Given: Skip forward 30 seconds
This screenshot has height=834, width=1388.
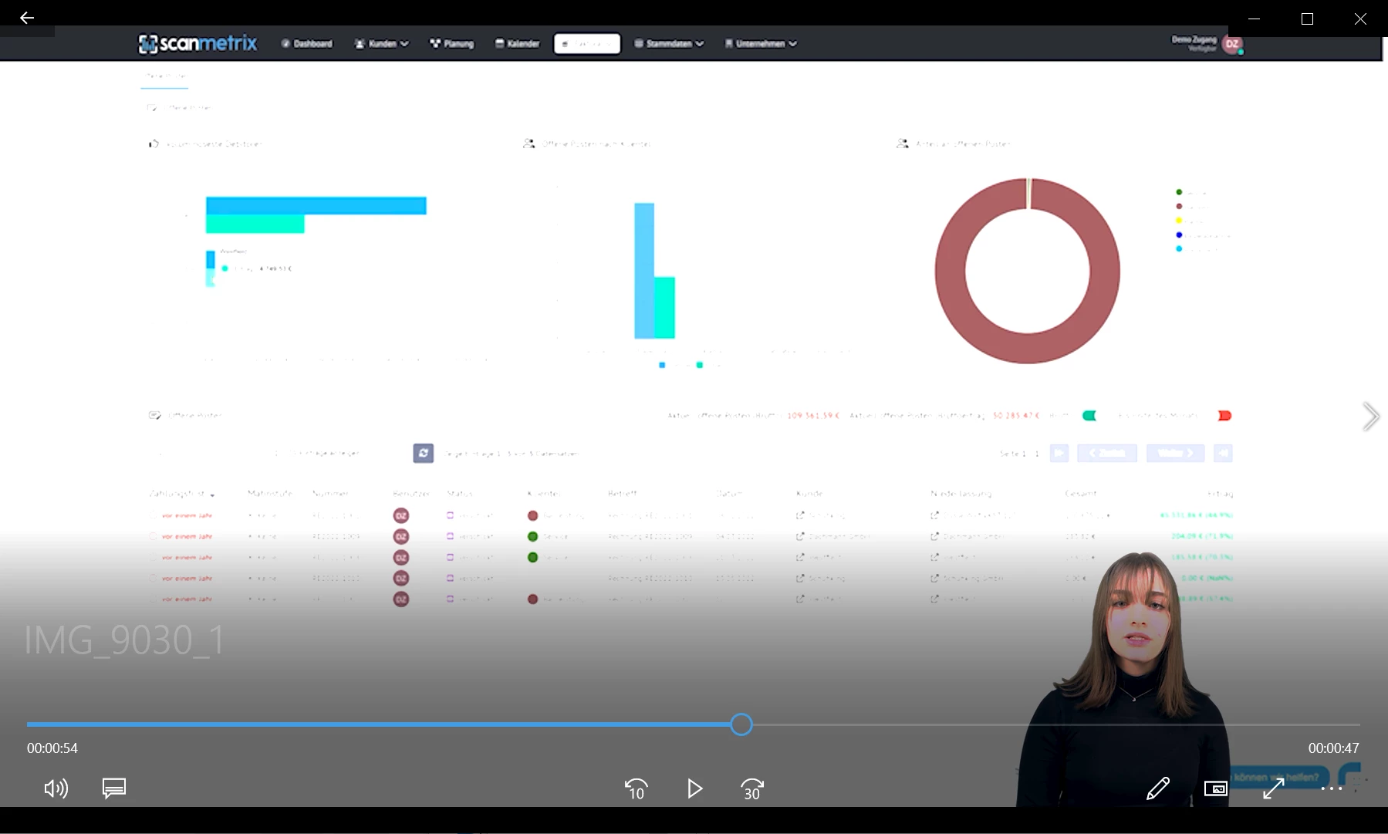Looking at the screenshot, I should coord(752,788).
